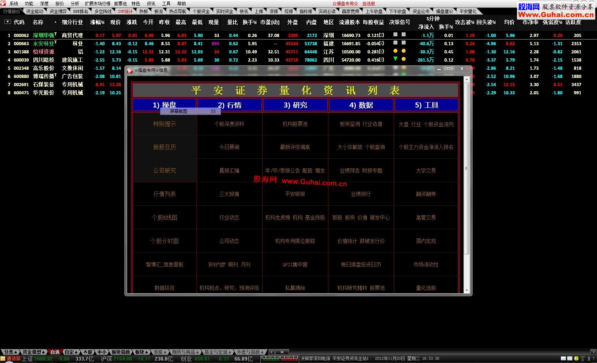This screenshot has width=597, height=363.
Task: Click the 创业 index value 656.61
Action: pyautogui.click(x=202, y=359)
